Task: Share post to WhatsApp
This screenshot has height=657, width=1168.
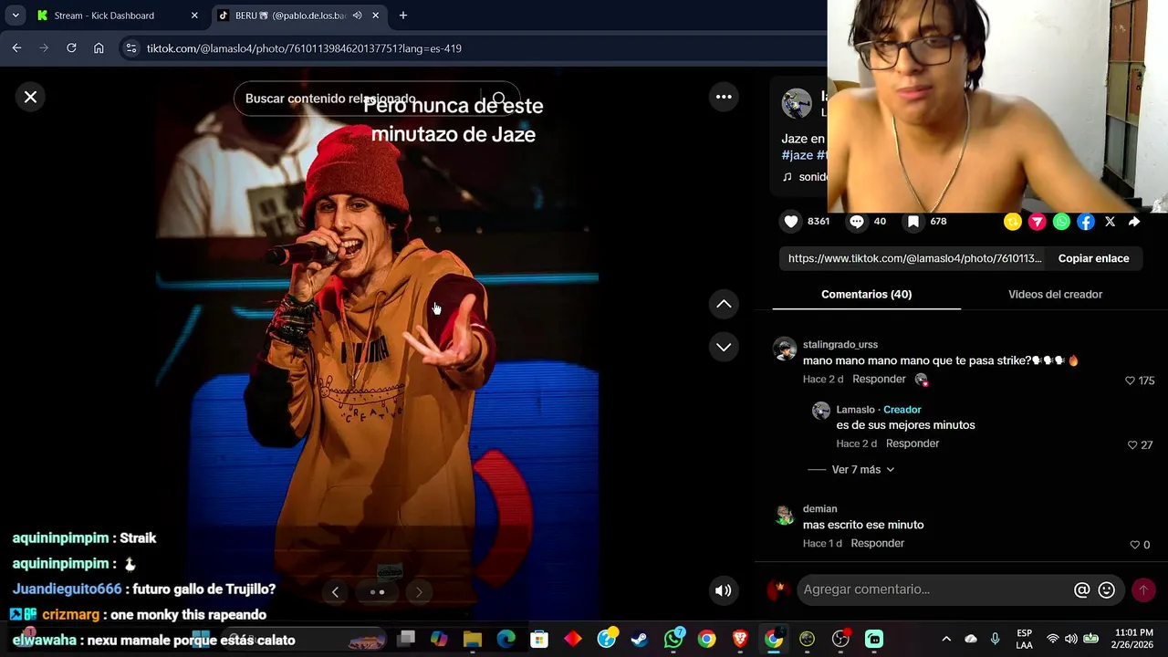Action: [x=1061, y=222]
